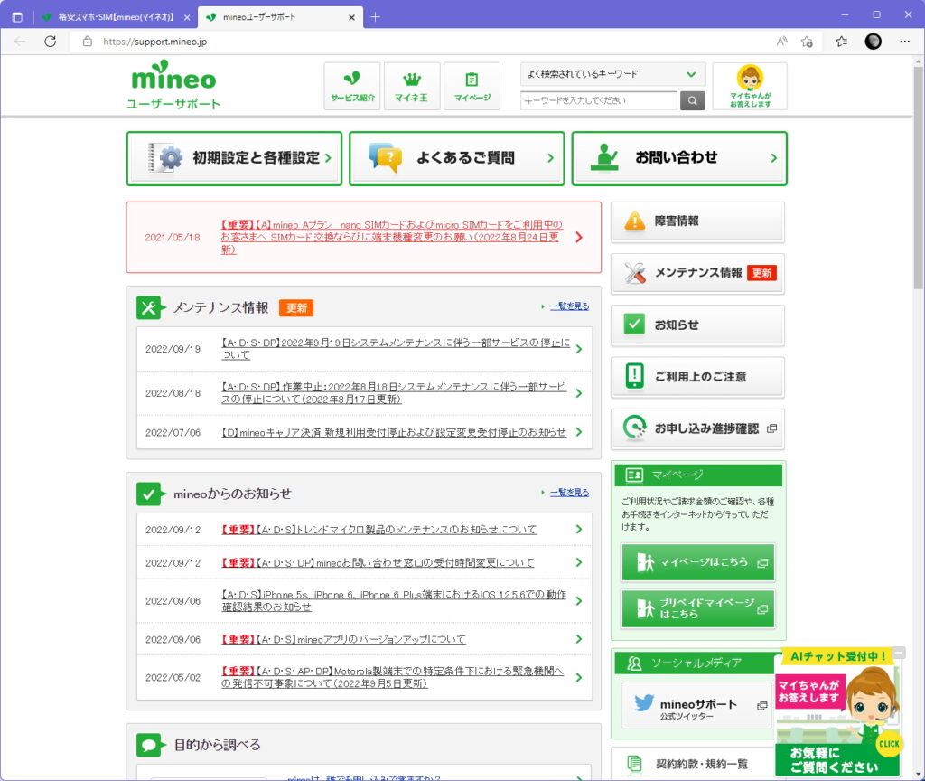
Task: Click arrow beside 2022/08/18 maintenance row
Action: (x=579, y=393)
